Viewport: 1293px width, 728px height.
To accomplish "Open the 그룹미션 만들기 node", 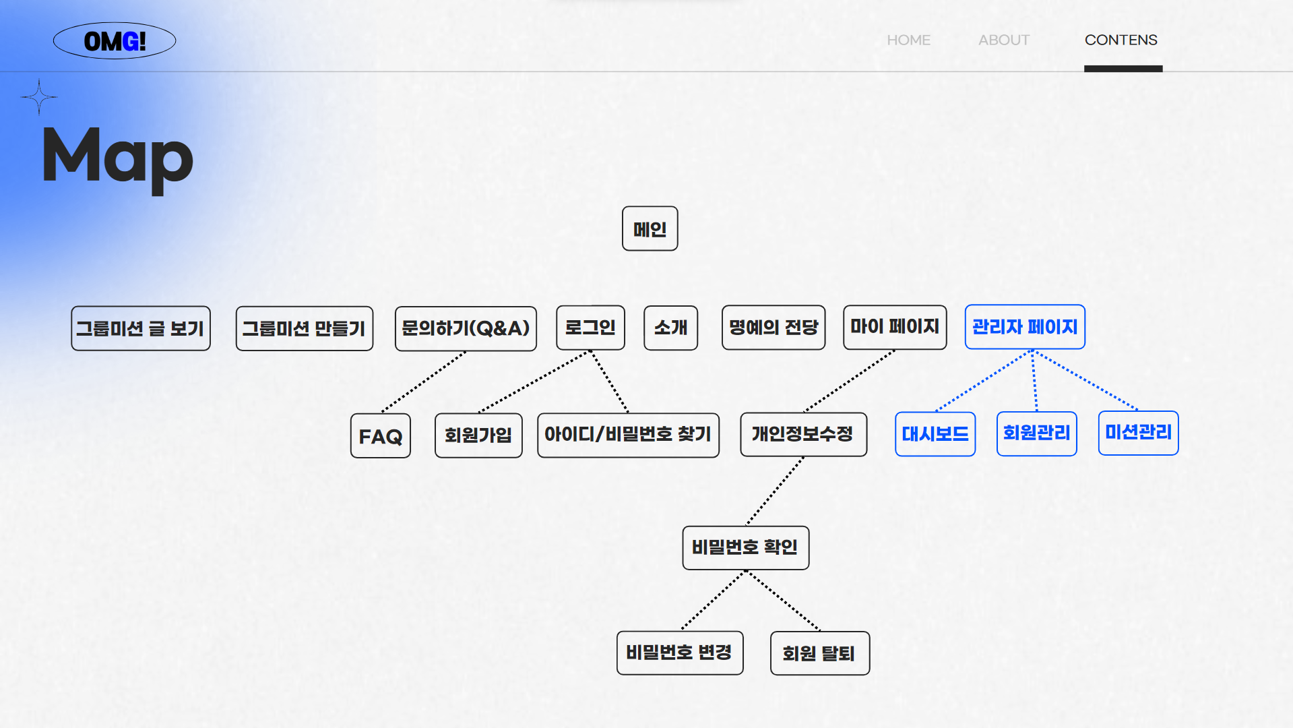I will (305, 328).
